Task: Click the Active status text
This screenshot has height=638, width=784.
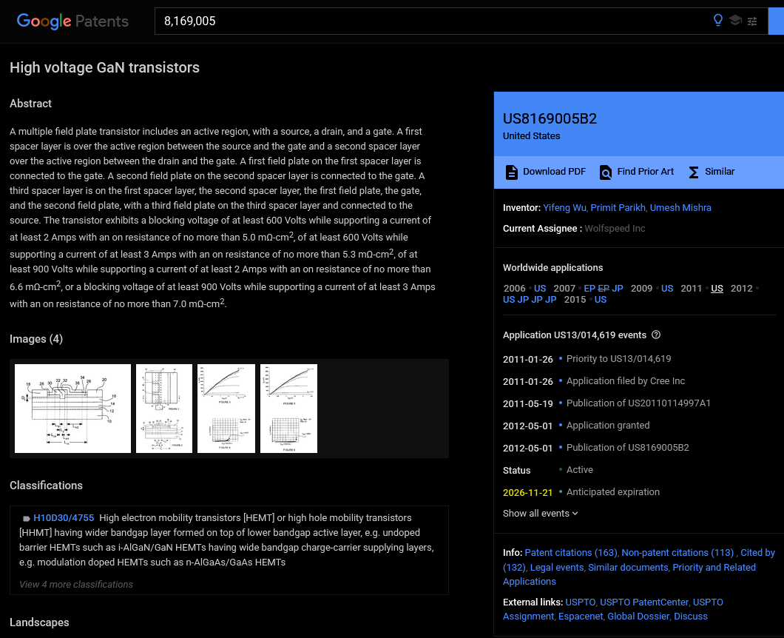Action: pos(580,470)
